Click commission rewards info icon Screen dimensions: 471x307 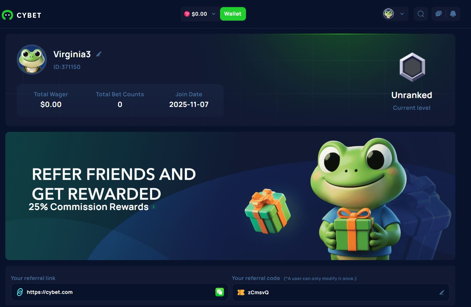[154, 206]
